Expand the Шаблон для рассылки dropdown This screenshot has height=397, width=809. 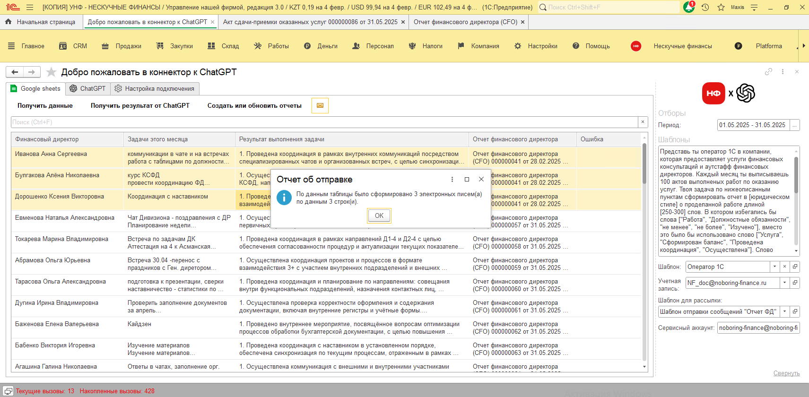(785, 311)
